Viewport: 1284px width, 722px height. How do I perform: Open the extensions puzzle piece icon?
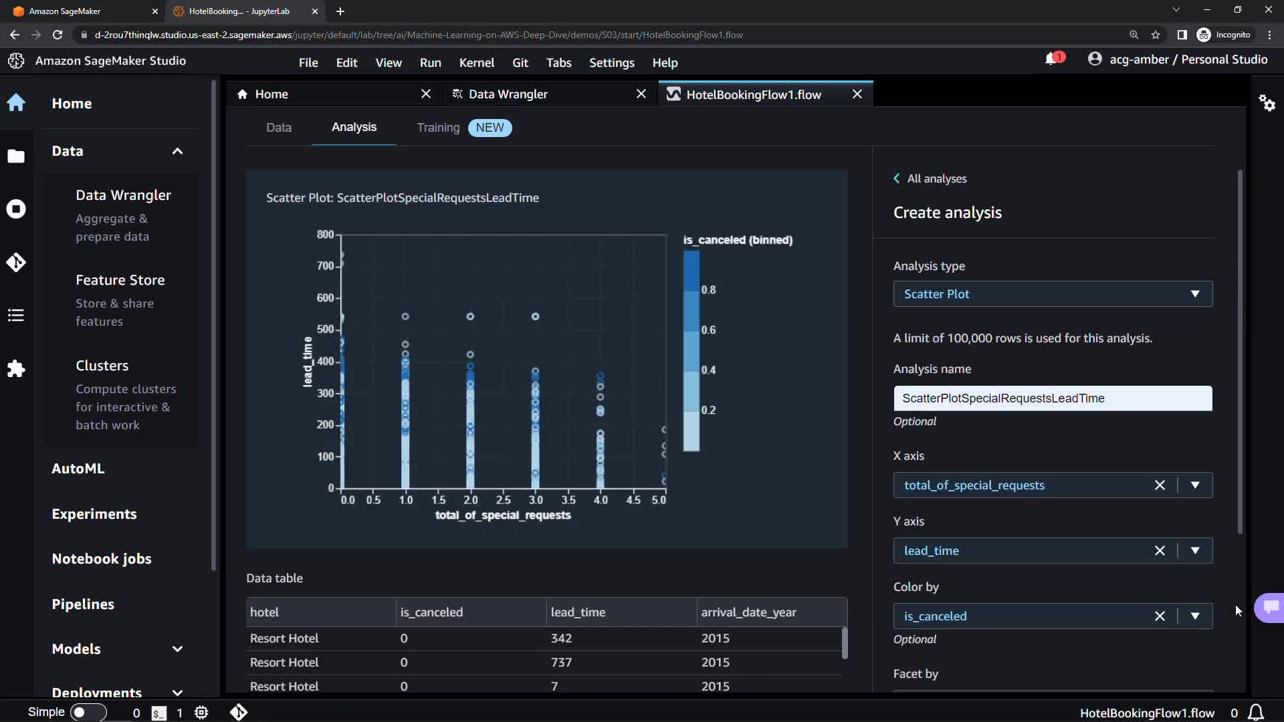pos(16,369)
